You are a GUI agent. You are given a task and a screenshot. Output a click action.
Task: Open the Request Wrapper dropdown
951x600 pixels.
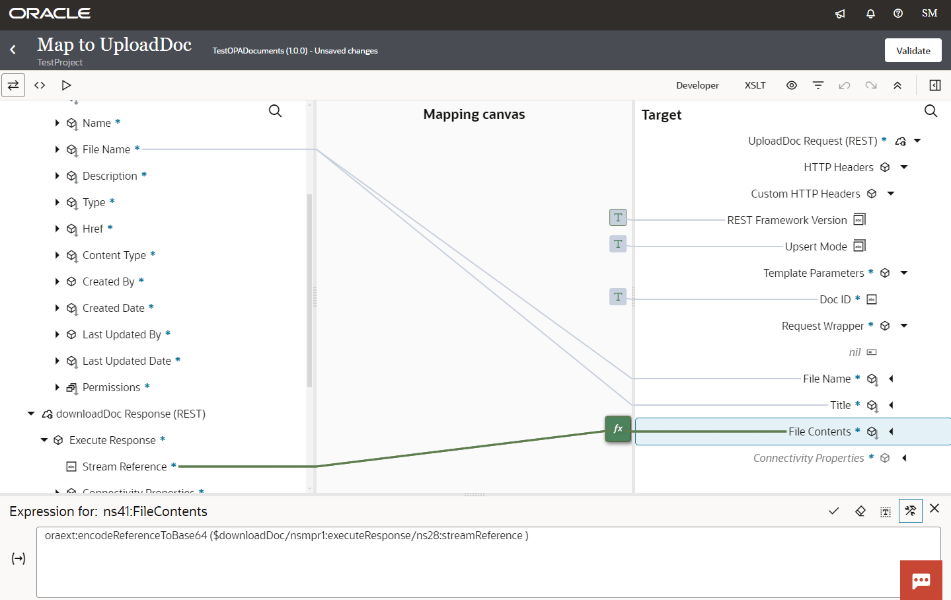pyautogui.click(x=904, y=326)
